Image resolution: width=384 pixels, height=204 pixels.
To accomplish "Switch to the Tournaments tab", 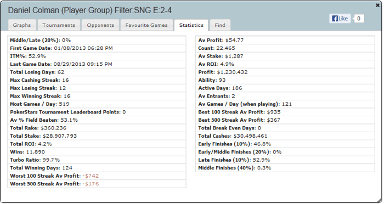I will coord(59,25).
